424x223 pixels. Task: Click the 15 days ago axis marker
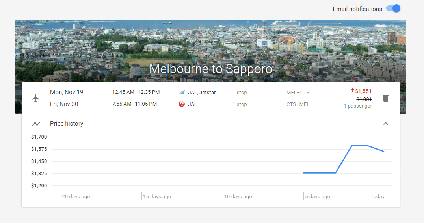click(157, 197)
